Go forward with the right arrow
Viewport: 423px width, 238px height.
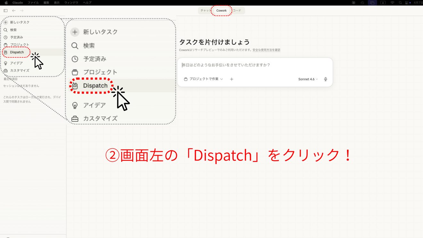coord(22,11)
